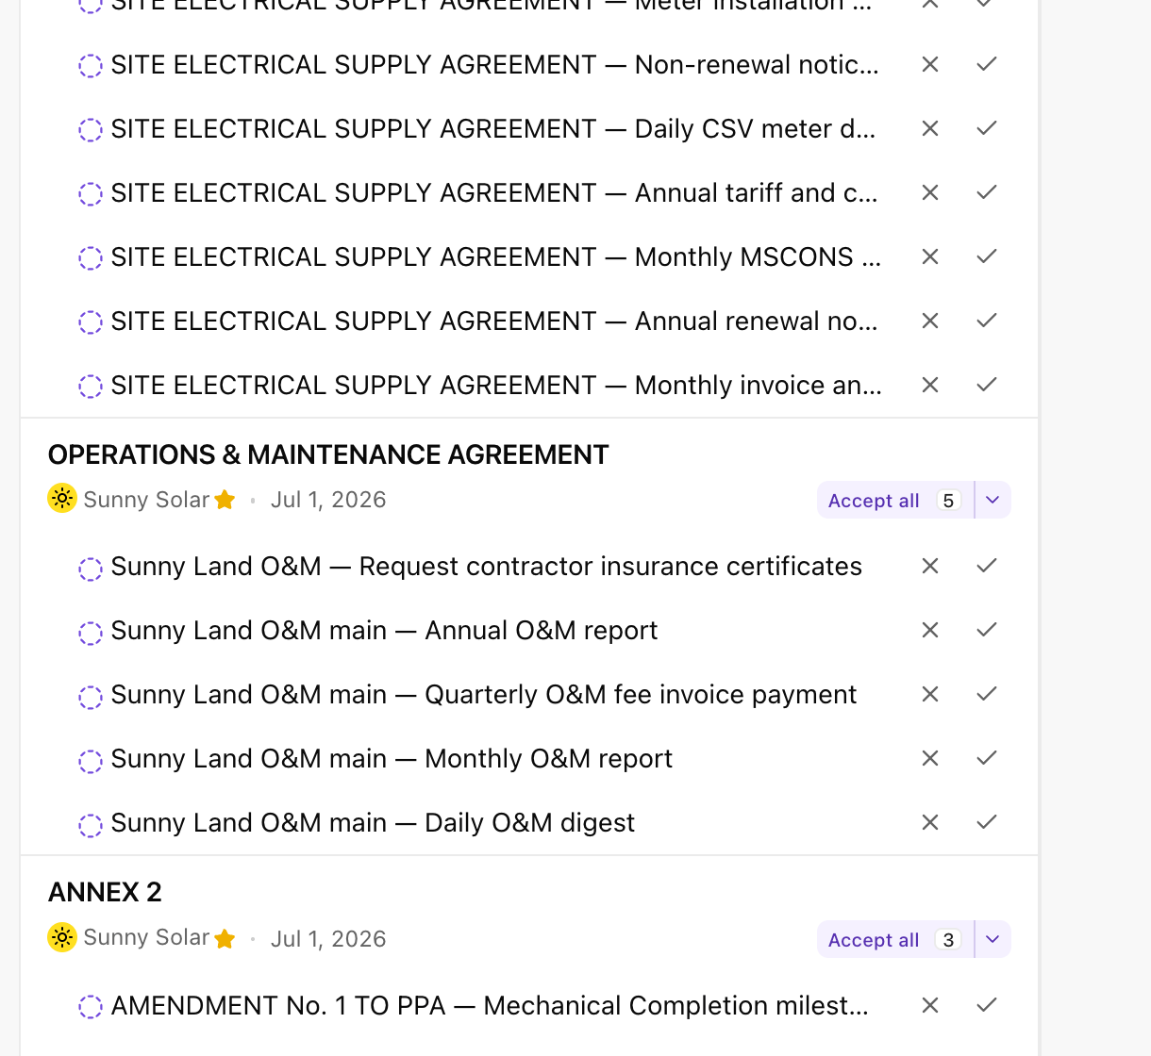Select Sunny Solar under Annex 2
1151x1056 pixels.
point(146,937)
